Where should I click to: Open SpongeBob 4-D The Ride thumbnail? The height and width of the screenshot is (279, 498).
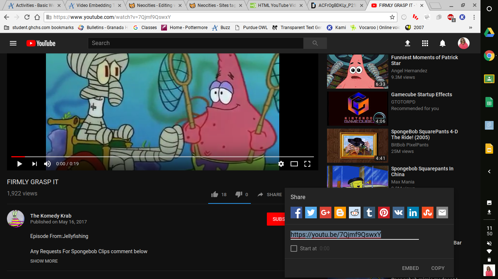click(358, 146)
